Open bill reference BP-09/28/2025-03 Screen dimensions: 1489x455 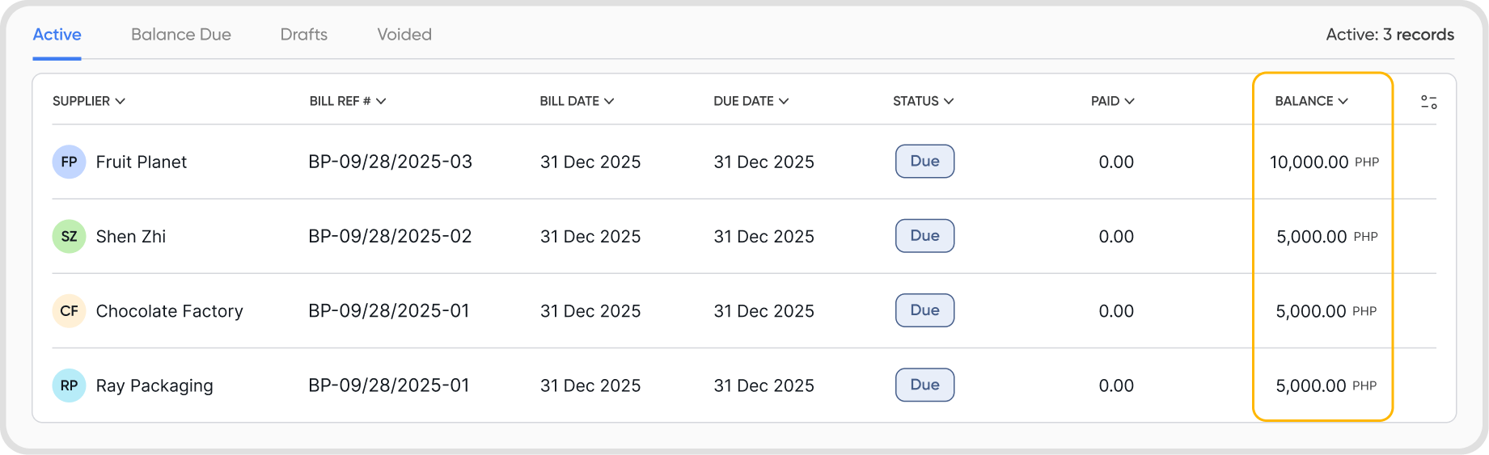pyautogui.click(x=390, y=162)
